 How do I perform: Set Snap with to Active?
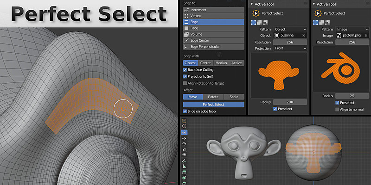click(x=237, y=63)
